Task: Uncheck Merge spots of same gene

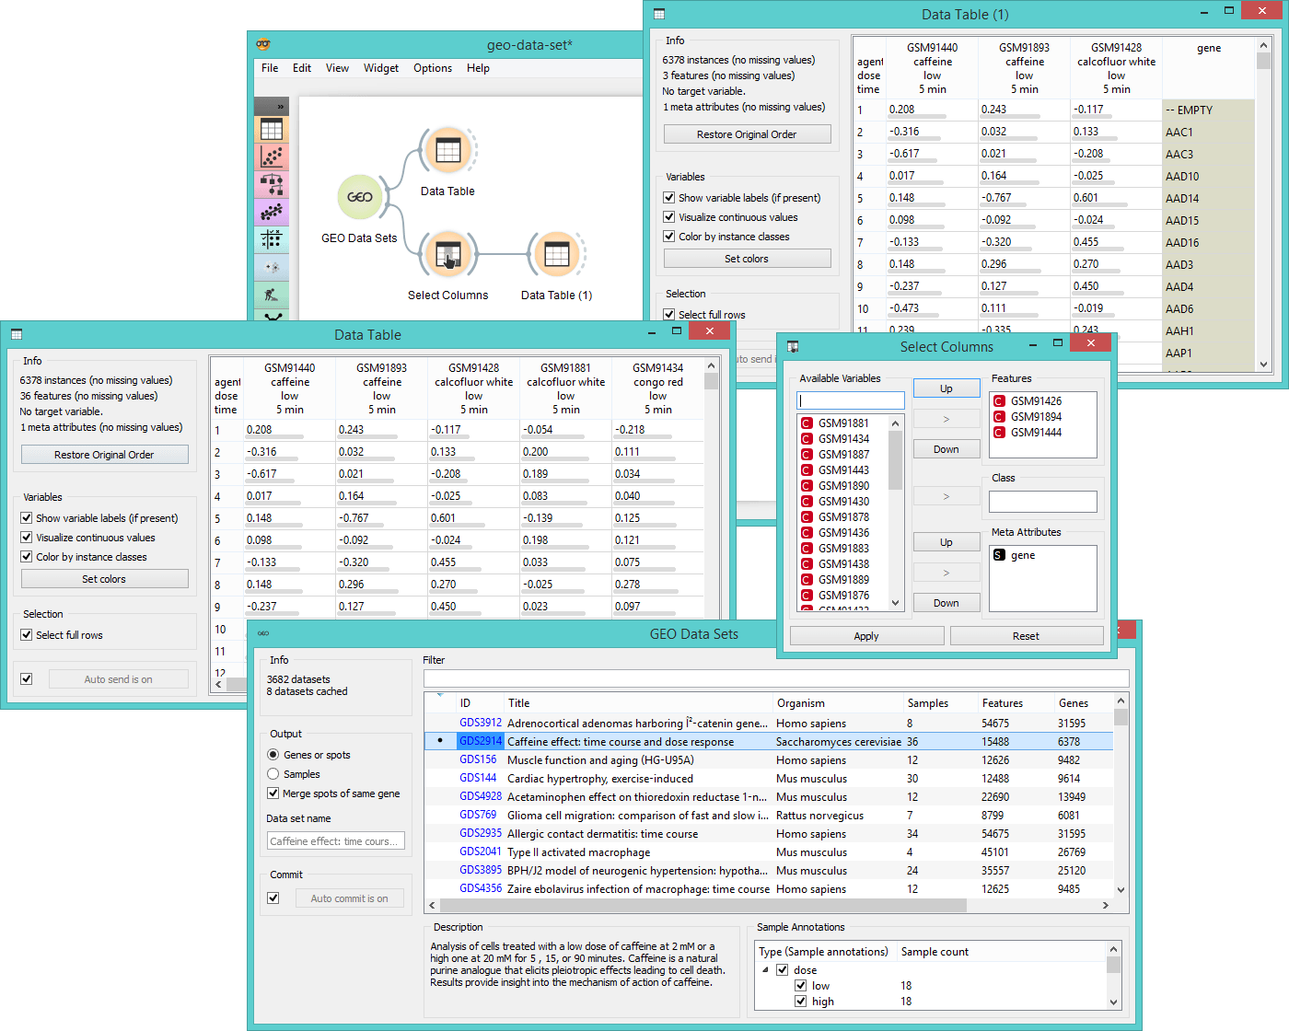Action: click(x=273, y=793)
